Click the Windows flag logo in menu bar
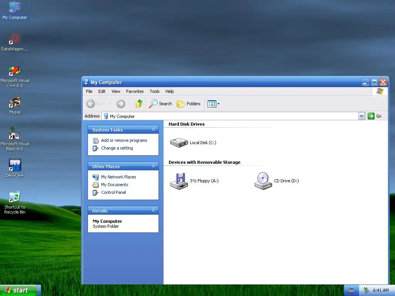 click(380, 91)
